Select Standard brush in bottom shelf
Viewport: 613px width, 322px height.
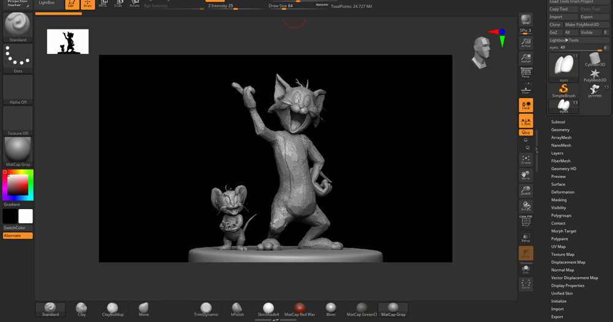[x=50, y=310]
